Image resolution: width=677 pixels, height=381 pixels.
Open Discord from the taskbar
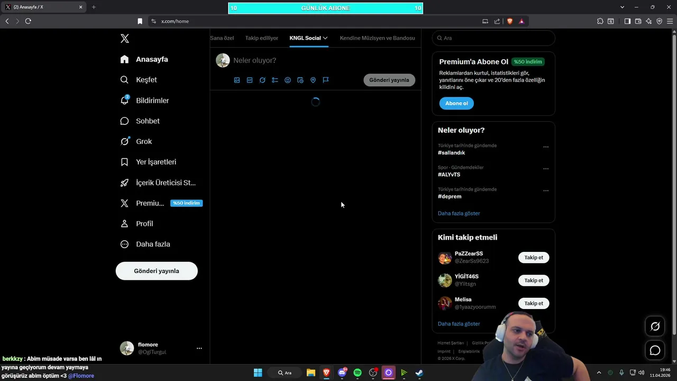342,373
